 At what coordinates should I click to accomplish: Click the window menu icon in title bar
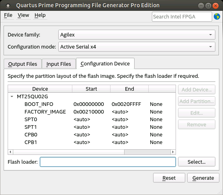coord(8,6)
